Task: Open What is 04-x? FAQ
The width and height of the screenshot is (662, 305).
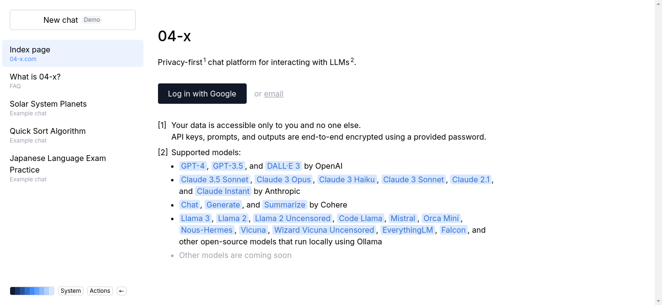Action: 73,80
